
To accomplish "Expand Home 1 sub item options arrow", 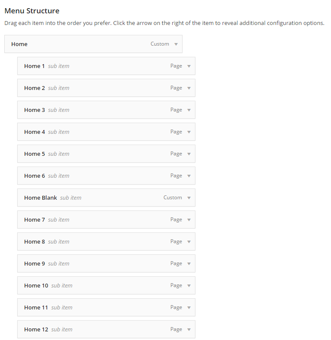I will point(189,66).
